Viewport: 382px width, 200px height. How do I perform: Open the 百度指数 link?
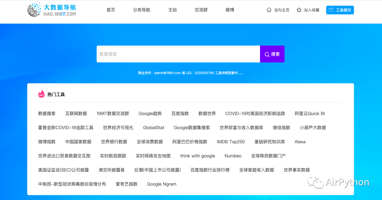point(180,114)
